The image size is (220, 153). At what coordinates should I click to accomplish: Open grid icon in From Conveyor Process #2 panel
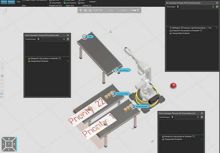202,117
